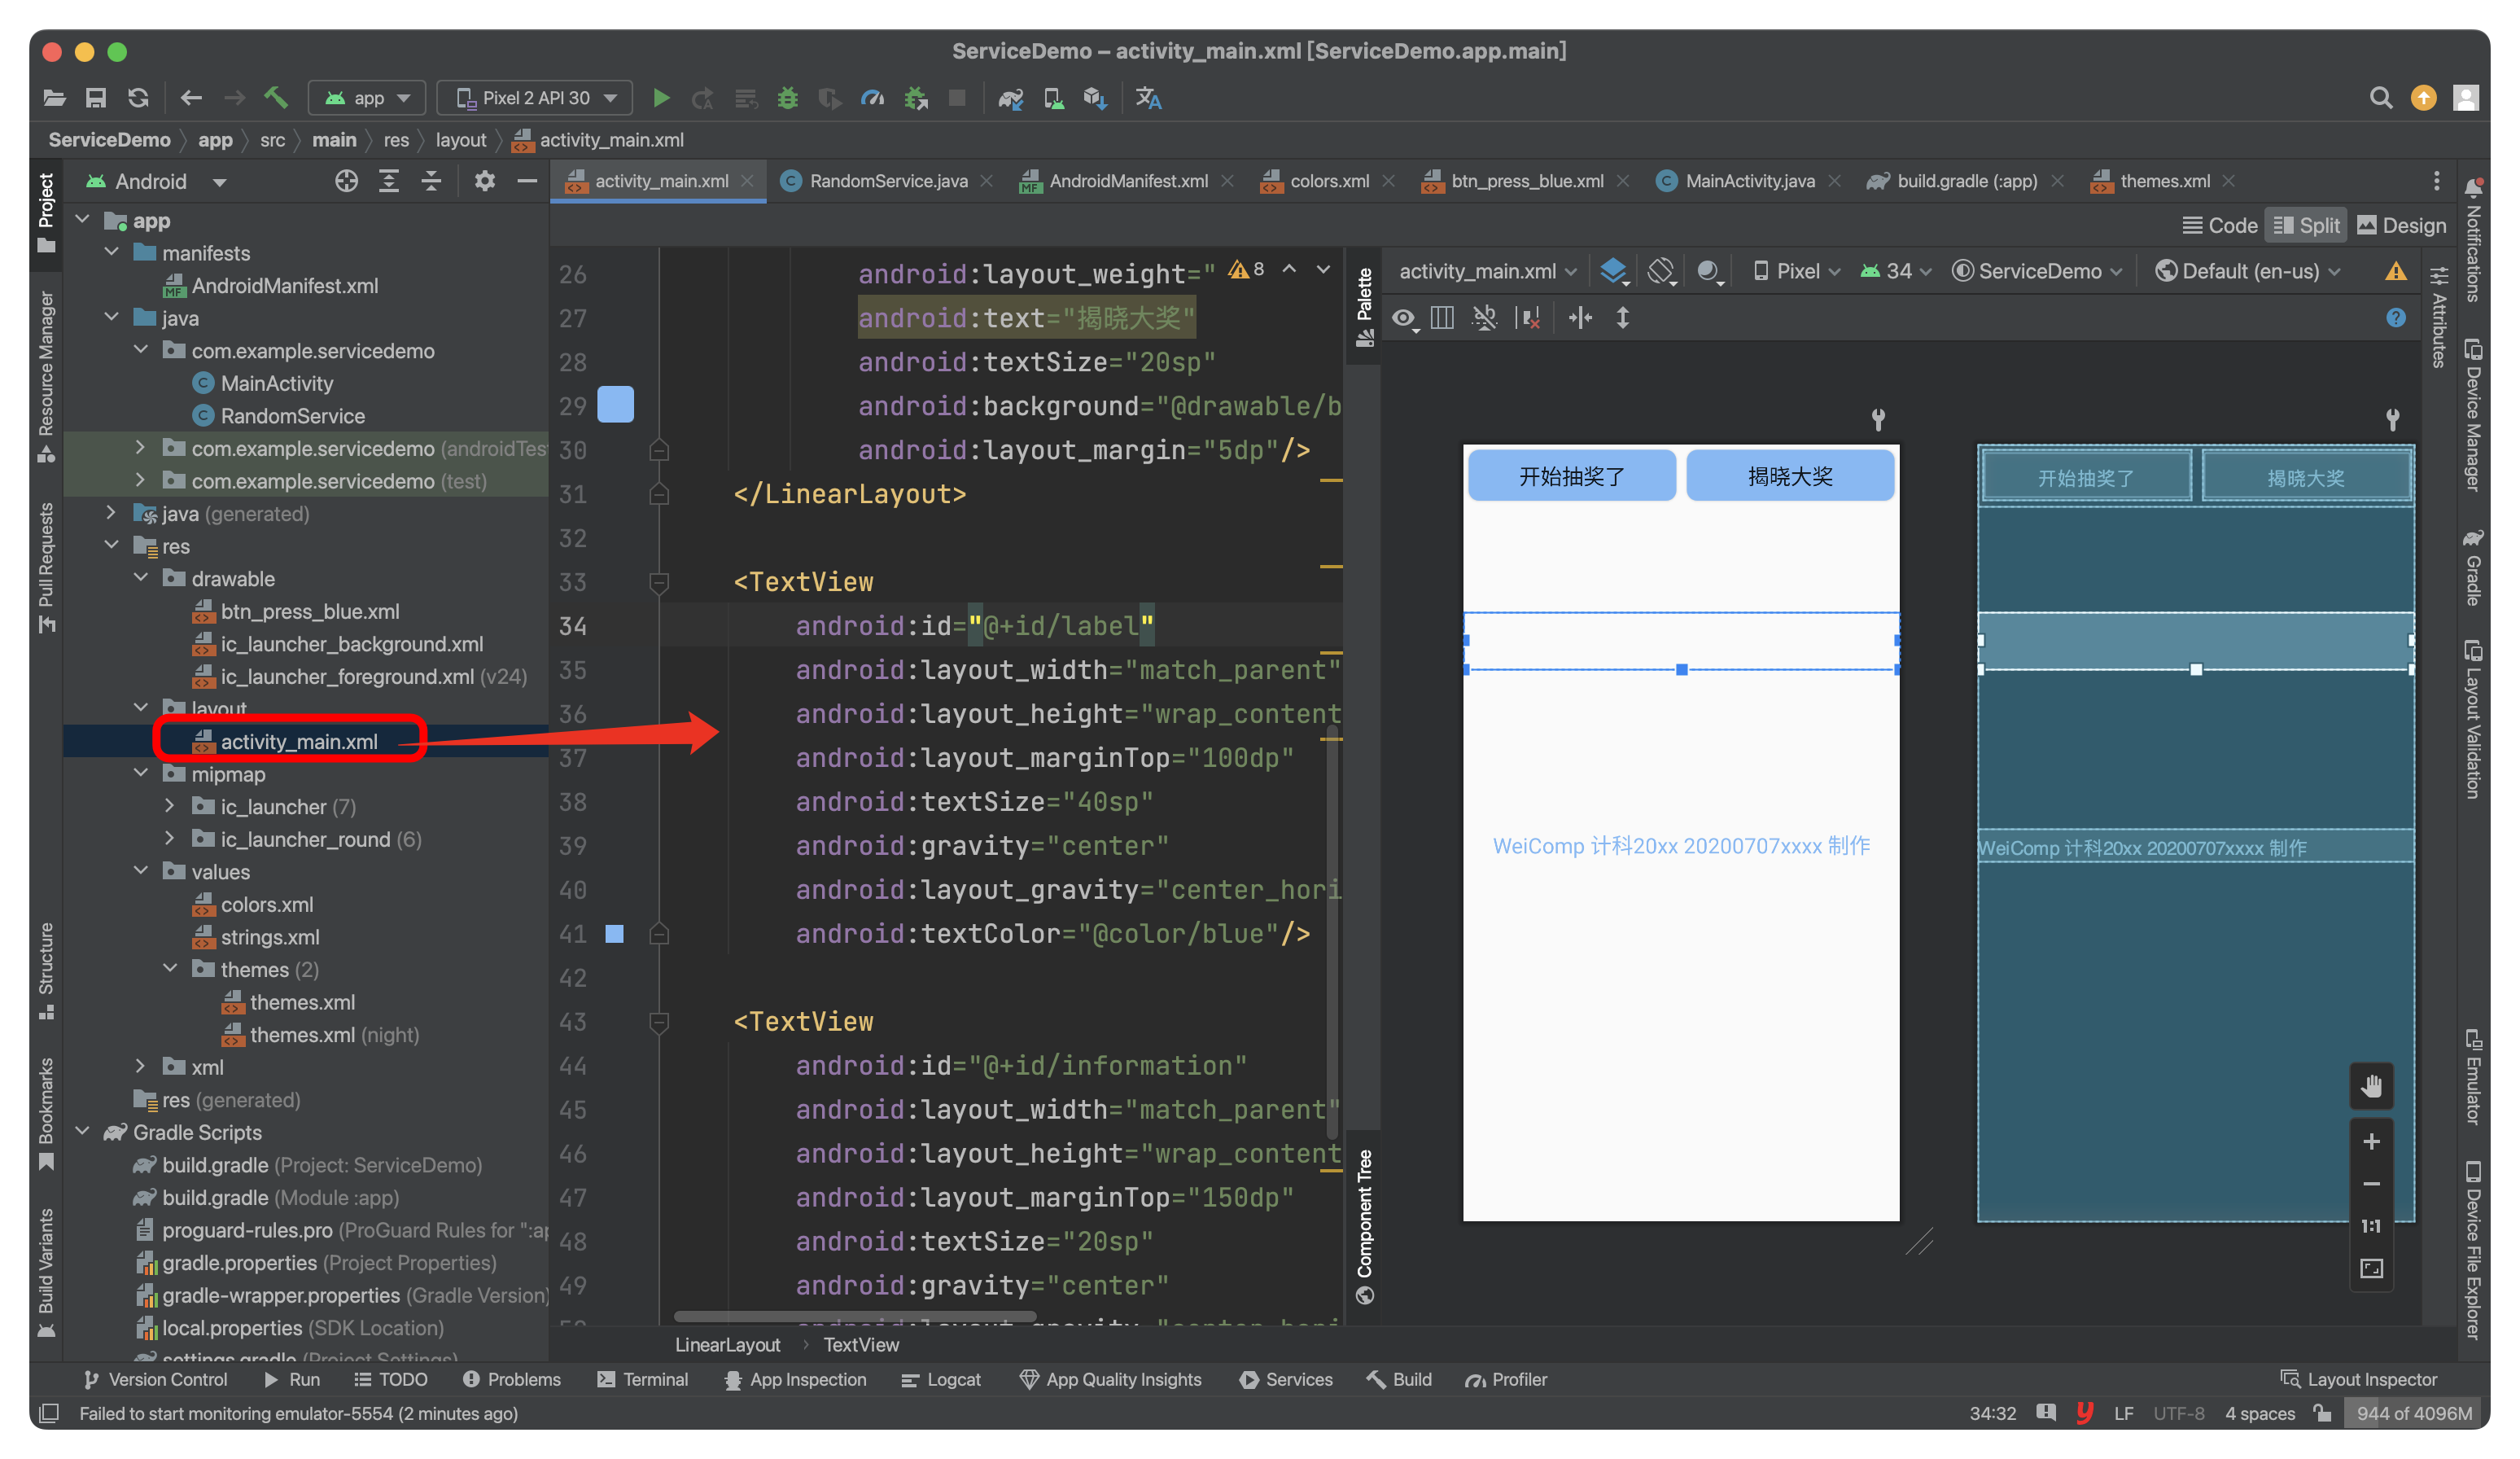
Task: Toggle the Attributes side panel
Action: 2439,316
